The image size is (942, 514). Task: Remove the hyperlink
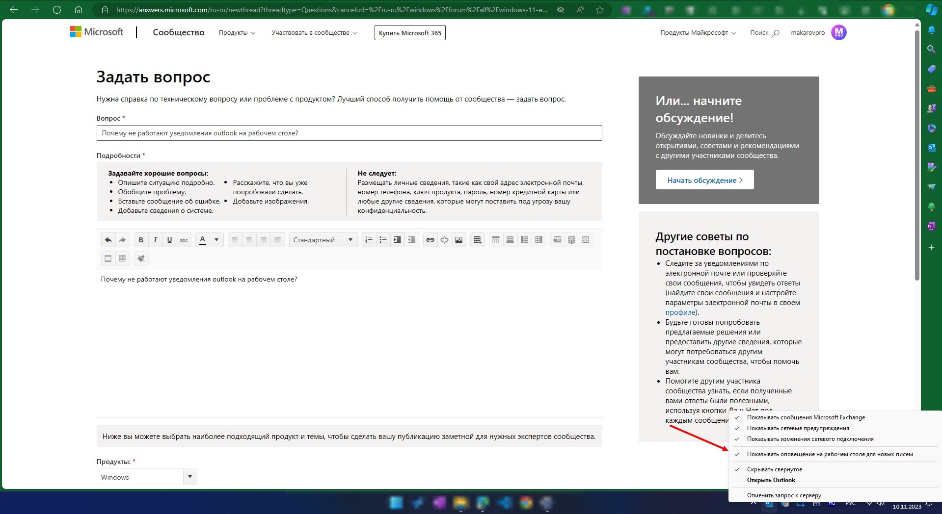[x=444, y=240]
